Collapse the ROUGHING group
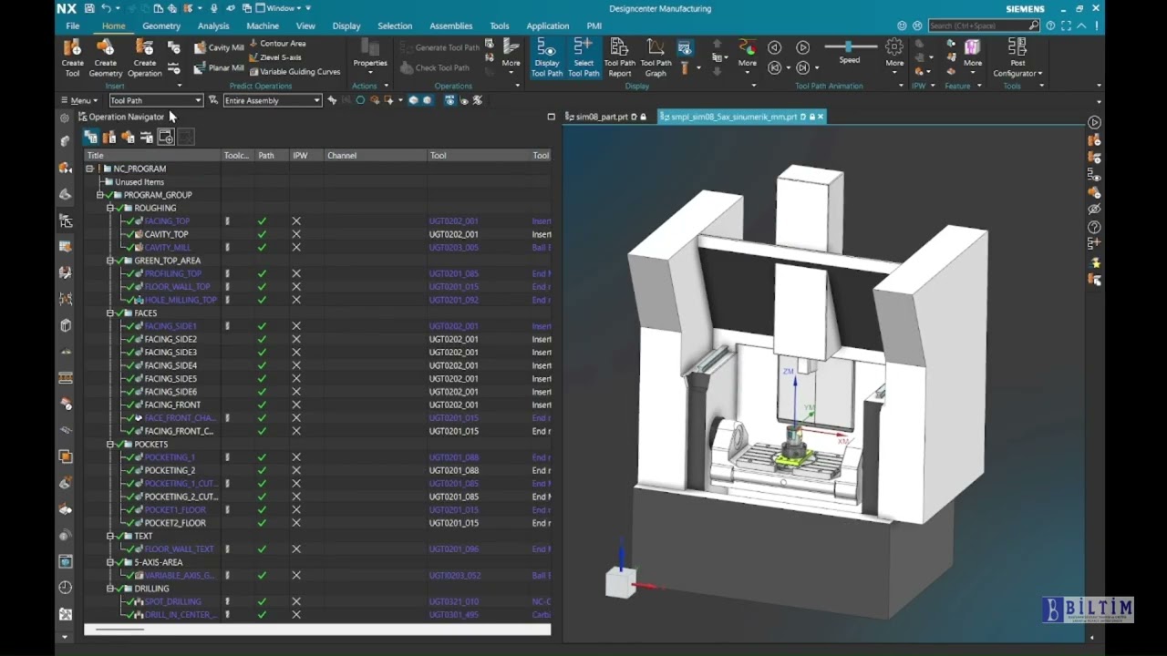This screenshot has height=656, width=1167. pyautogui.click(x=110, y=208)
